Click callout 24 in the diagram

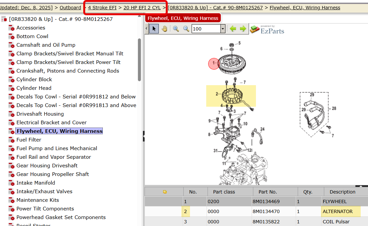262,129
